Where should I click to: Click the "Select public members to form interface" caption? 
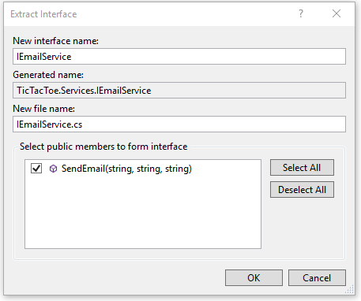[x=103, y=147]
